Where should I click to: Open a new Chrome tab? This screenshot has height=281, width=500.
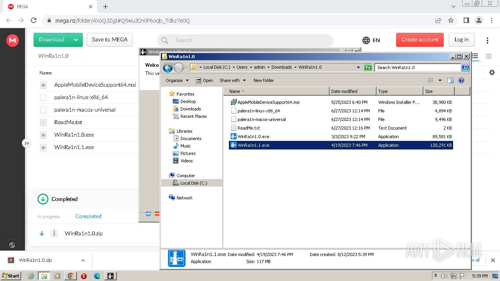[x=105, y=7]
